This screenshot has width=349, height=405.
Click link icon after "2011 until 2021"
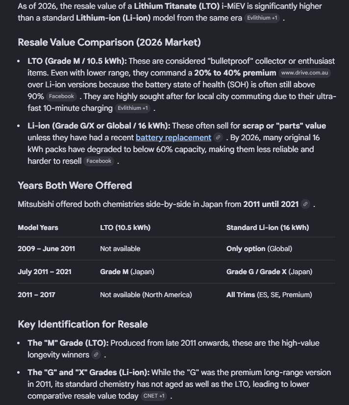(x=305, y=204)
